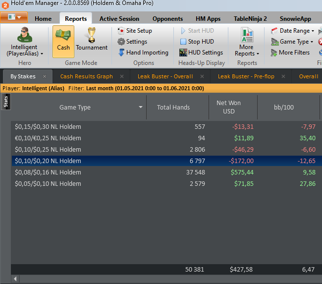Click the 27,86 bb/100 value
The height and width of the screenshot is (284, 322).
tap(308, 184)
